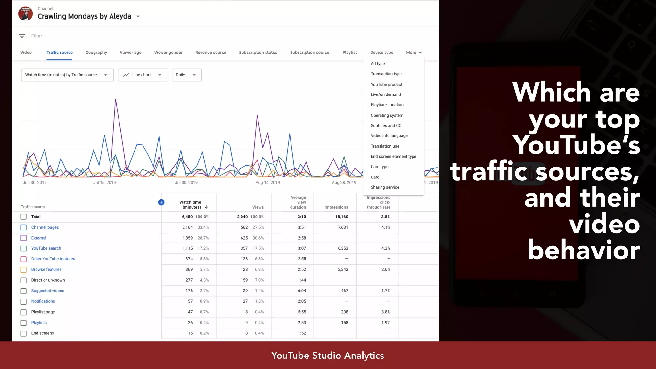Open the filter lines icon
Screen dimensions: 656x369
pyautogui.click(x=22, y=36)
